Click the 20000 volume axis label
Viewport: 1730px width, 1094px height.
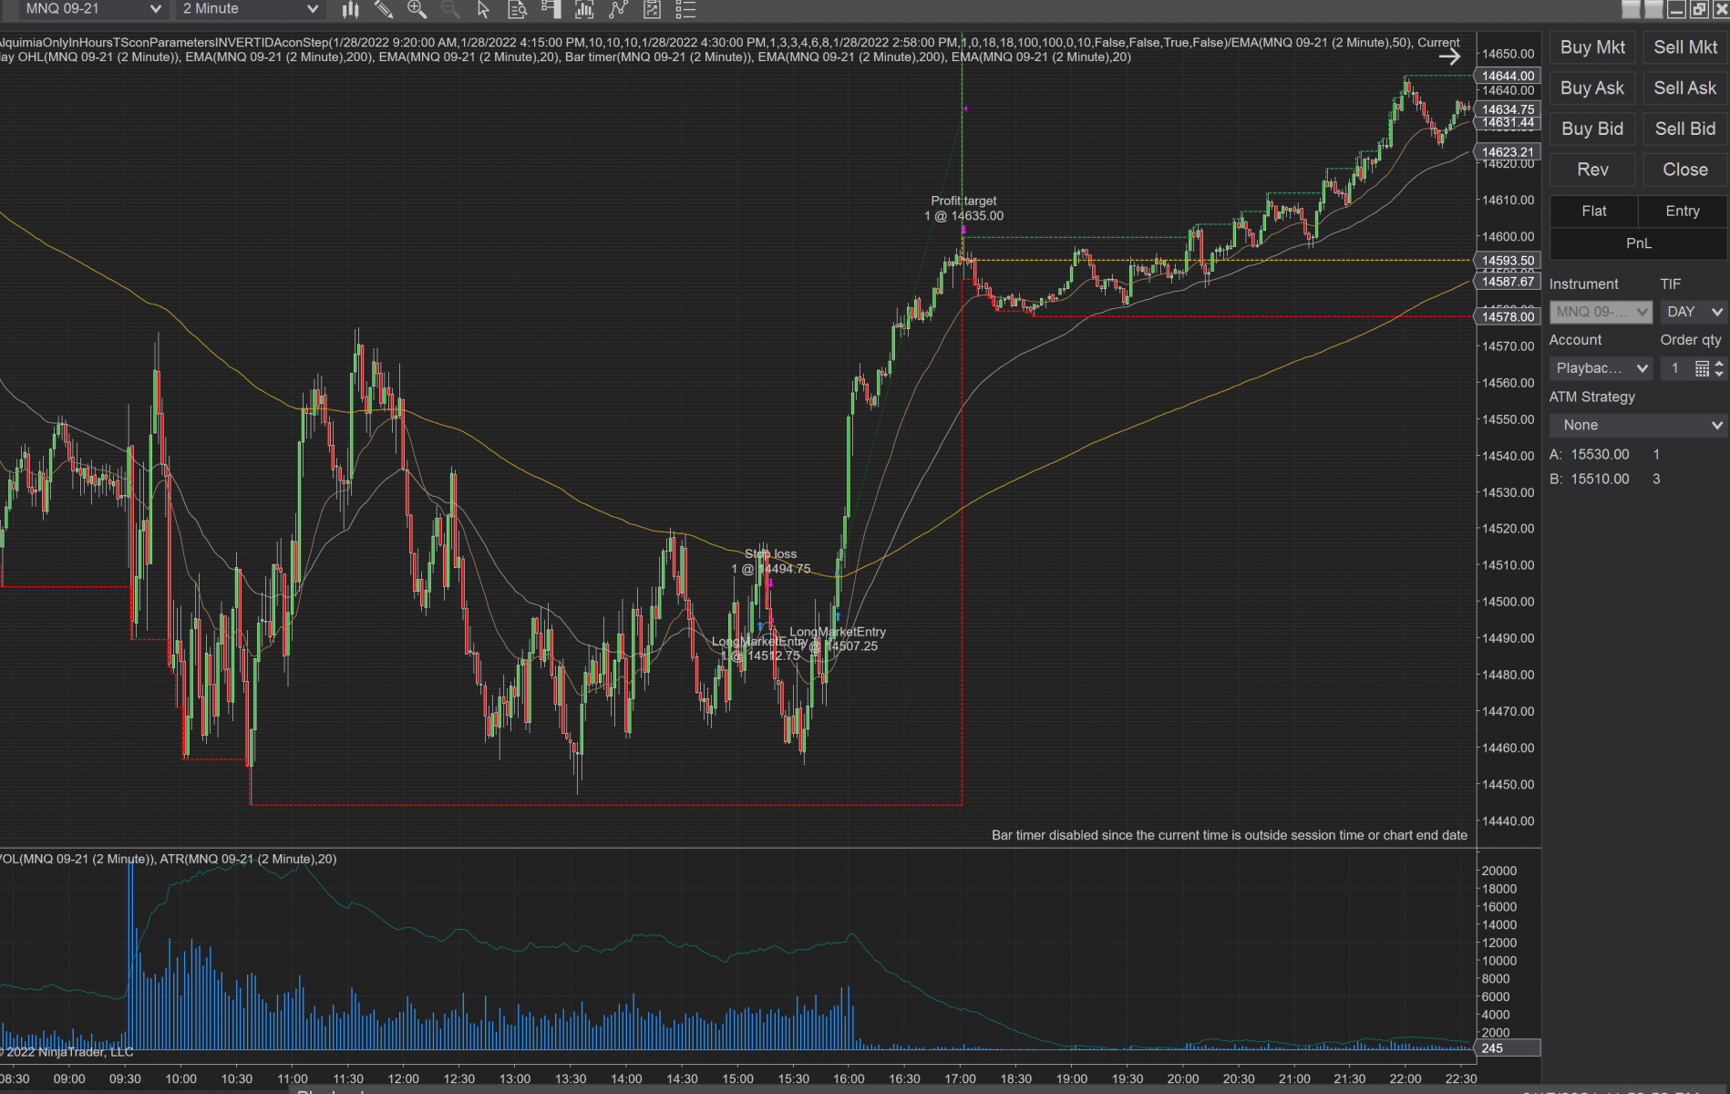(x=1499, y=871)
